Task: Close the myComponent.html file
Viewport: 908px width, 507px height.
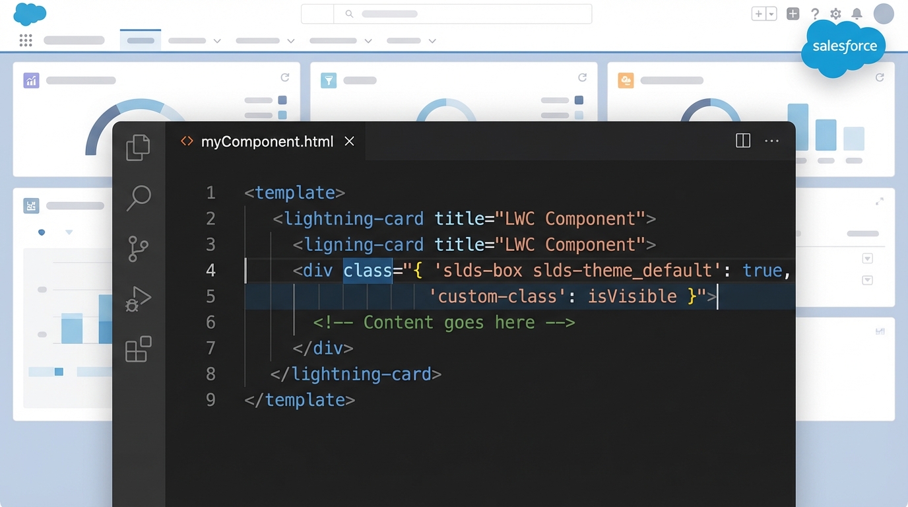Action: click(x=349, y=141)
